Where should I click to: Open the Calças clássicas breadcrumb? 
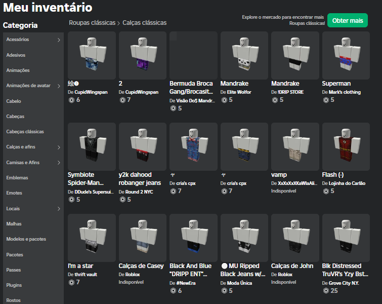pos(145,23)
